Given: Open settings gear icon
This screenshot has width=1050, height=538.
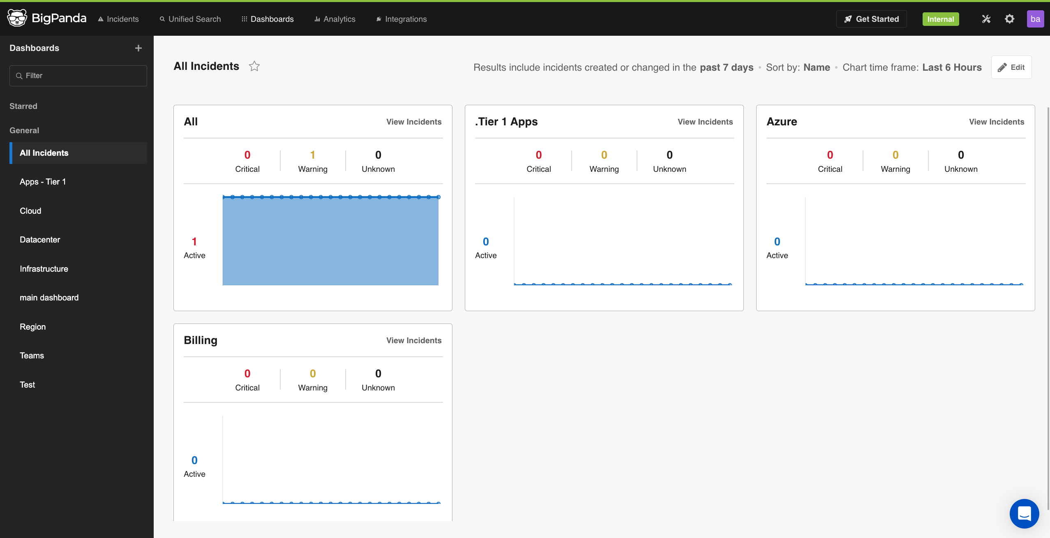Looking at the screenshot, I should tap(1009, 19).
